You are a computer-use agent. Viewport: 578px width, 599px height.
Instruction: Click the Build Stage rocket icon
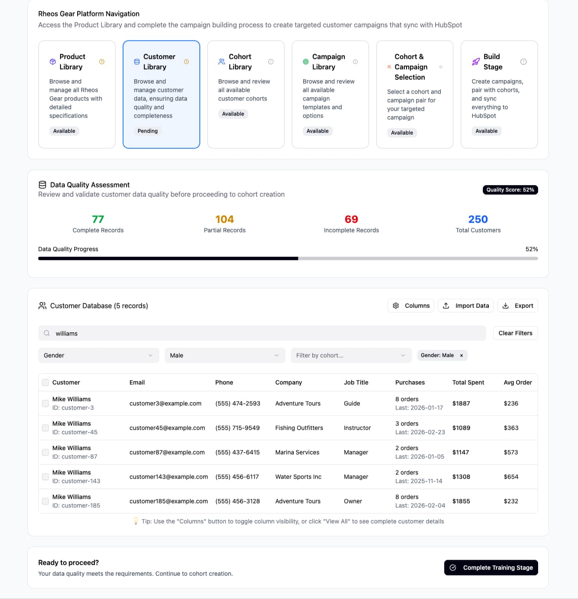click(476, 61)
